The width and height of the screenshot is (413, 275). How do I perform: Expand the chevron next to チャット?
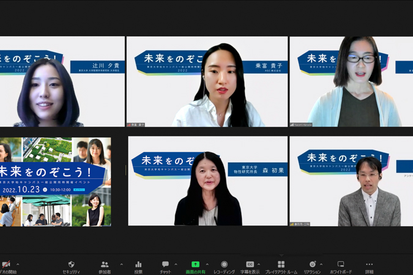pos(176,264)
